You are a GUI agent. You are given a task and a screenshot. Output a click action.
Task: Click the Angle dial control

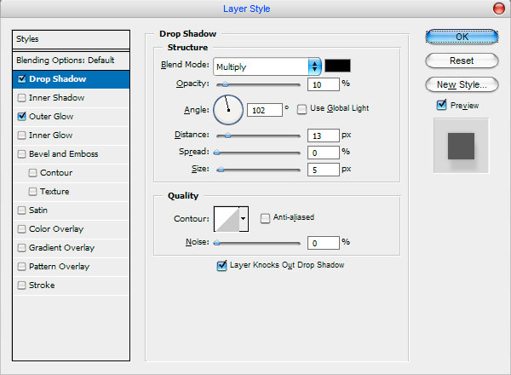pyautogui.click(x=228, y=110)
